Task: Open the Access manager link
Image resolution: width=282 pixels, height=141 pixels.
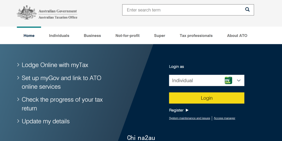Action: point(225,118)
